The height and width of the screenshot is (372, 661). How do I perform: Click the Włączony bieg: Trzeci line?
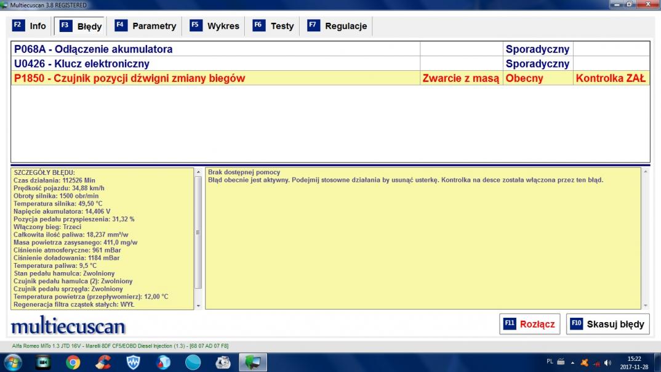click(x=47, y=227)
